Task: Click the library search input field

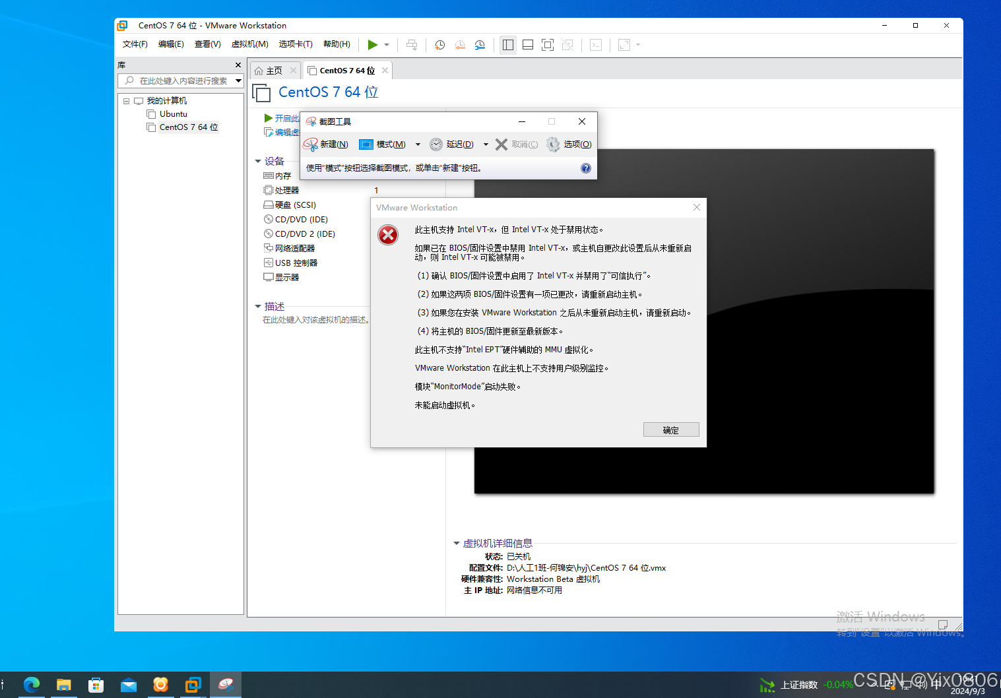Action: (x=176, y=80)
